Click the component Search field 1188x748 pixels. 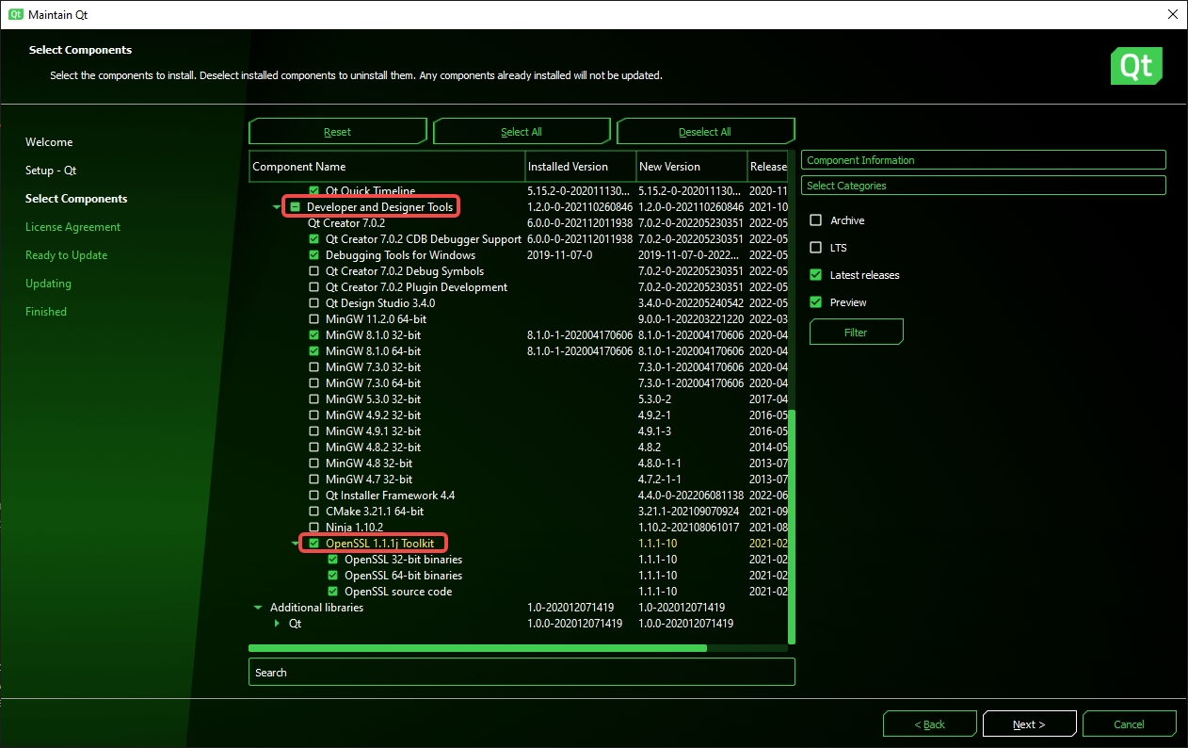pos(522,672)
